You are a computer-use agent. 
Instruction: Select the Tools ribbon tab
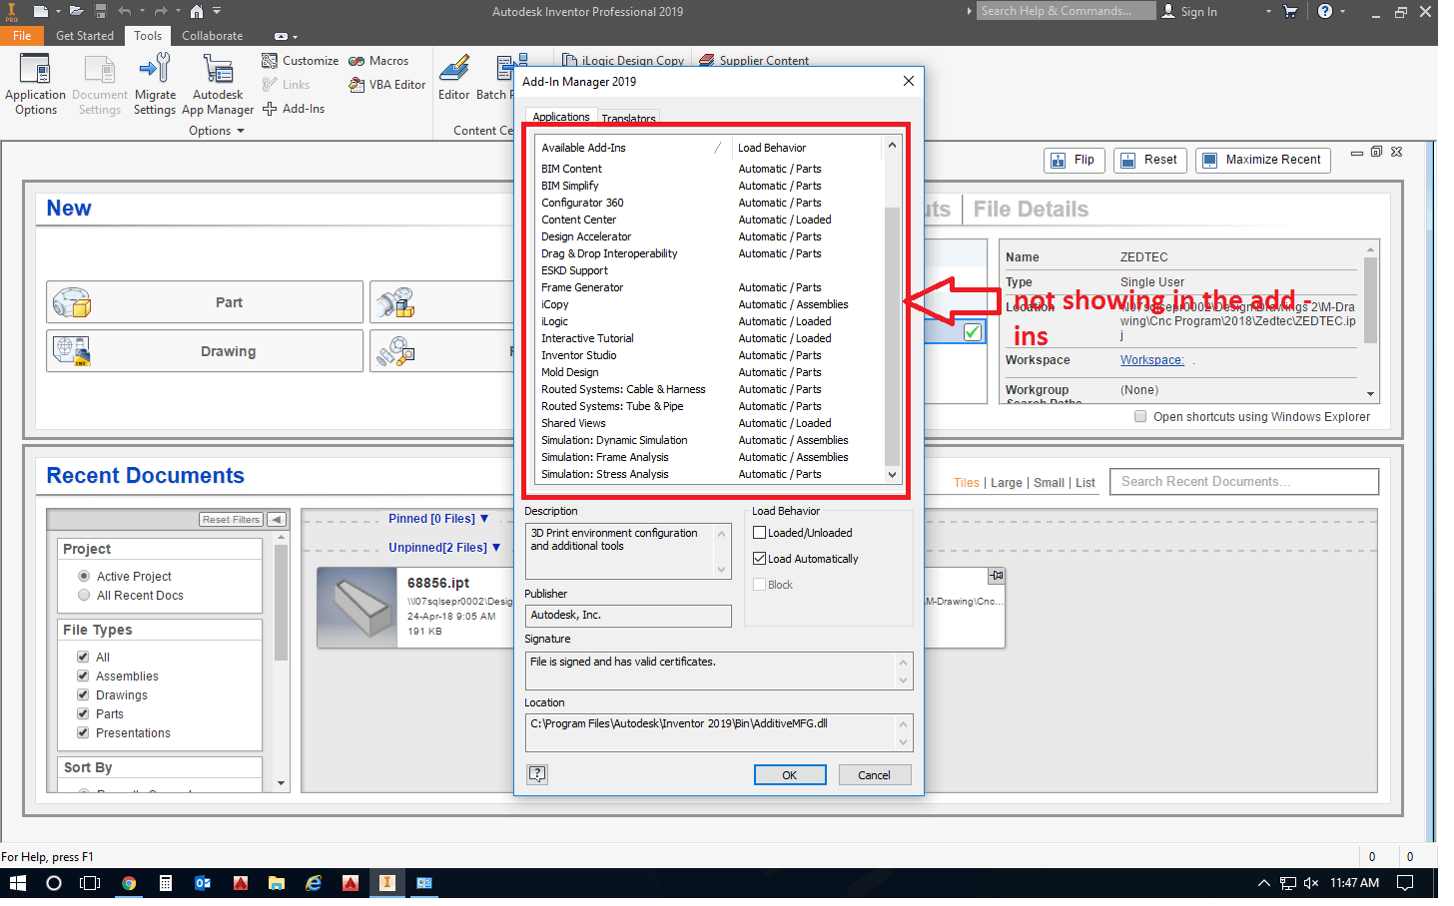point(149,36)
